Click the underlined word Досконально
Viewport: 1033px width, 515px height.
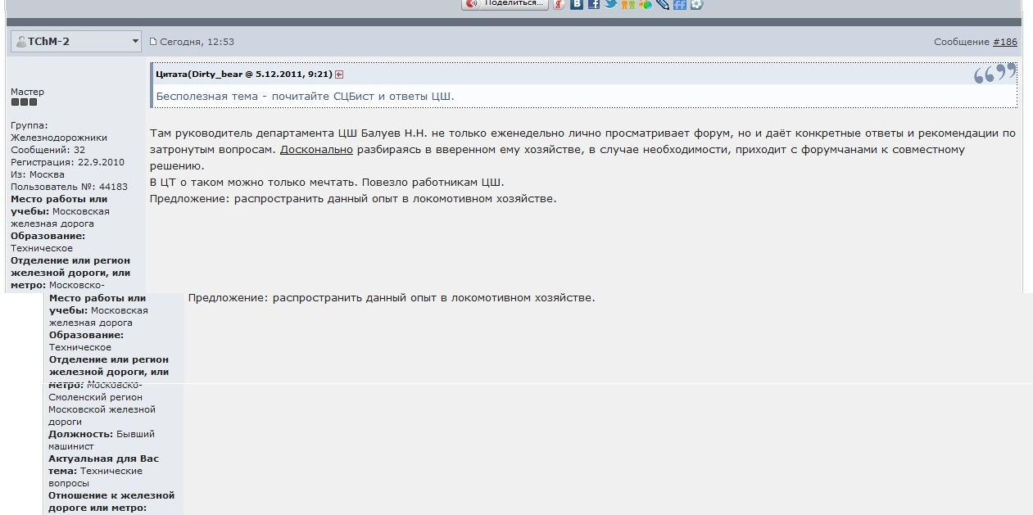tap(316, 150)
